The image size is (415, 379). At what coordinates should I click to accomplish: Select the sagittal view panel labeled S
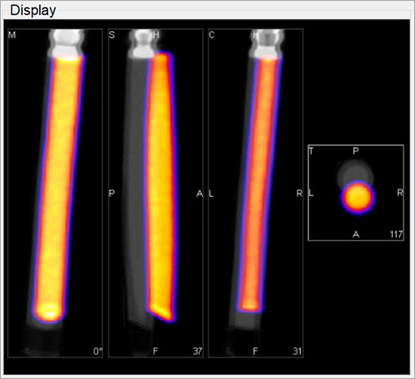click(155, 193)
